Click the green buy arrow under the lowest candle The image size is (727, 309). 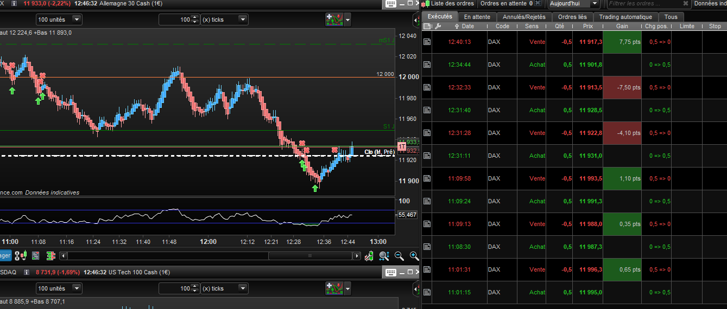click(x=315, y=188)
